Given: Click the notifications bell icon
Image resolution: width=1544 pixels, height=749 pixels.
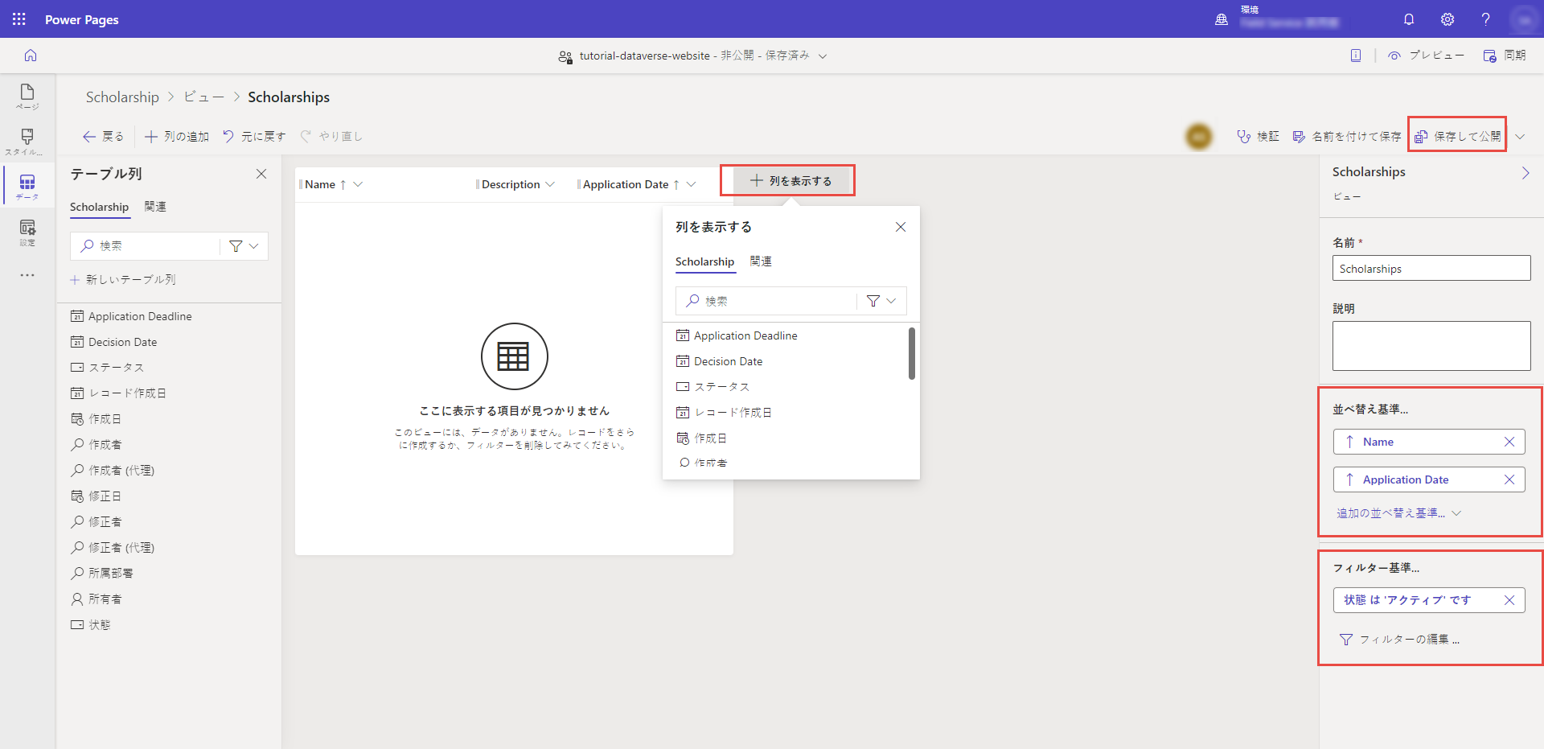Looking at the screenshot, I should click(1409, 19).
